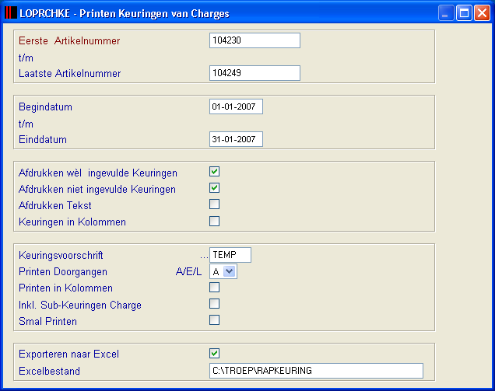Open the Printen Doorgangen A/E/L dropdown
Image resolution: width=495 pixels, height=391 pixels.
pos(229,271)
